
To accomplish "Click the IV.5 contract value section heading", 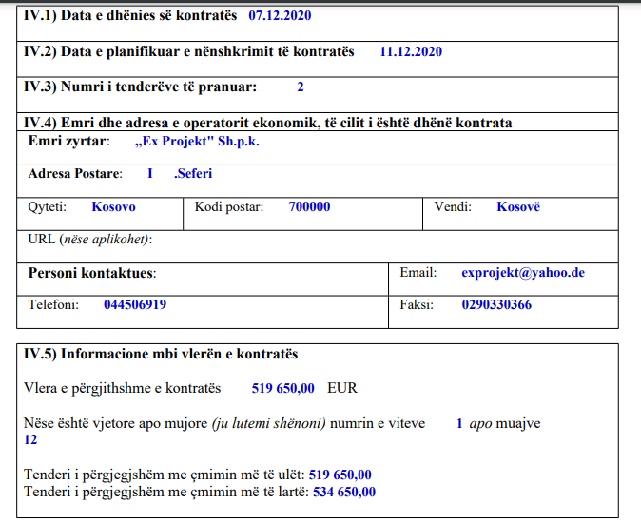I will (x=161, y=354).
